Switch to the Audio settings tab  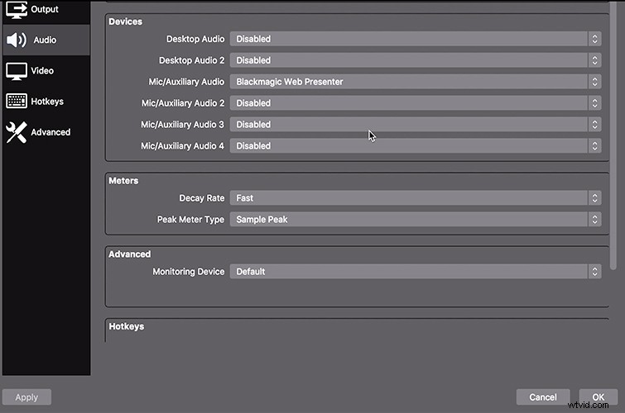click(x=46, y=40)
